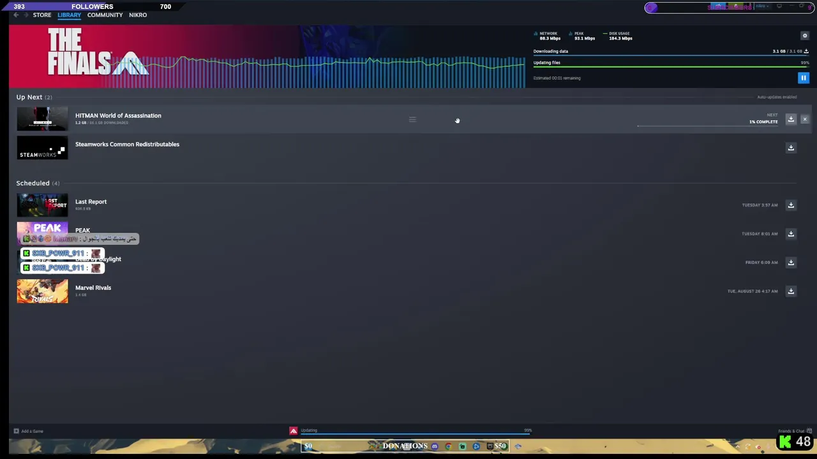Open the NIKRO profile tab
817x459 pixels.
coord(138,15)
